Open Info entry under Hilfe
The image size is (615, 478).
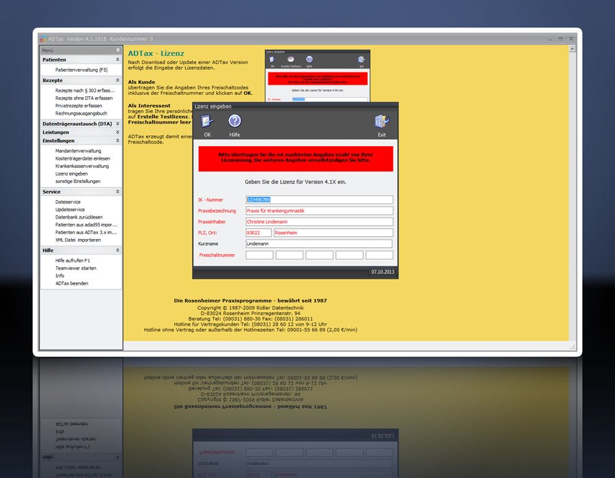click(x=59, y=276)
